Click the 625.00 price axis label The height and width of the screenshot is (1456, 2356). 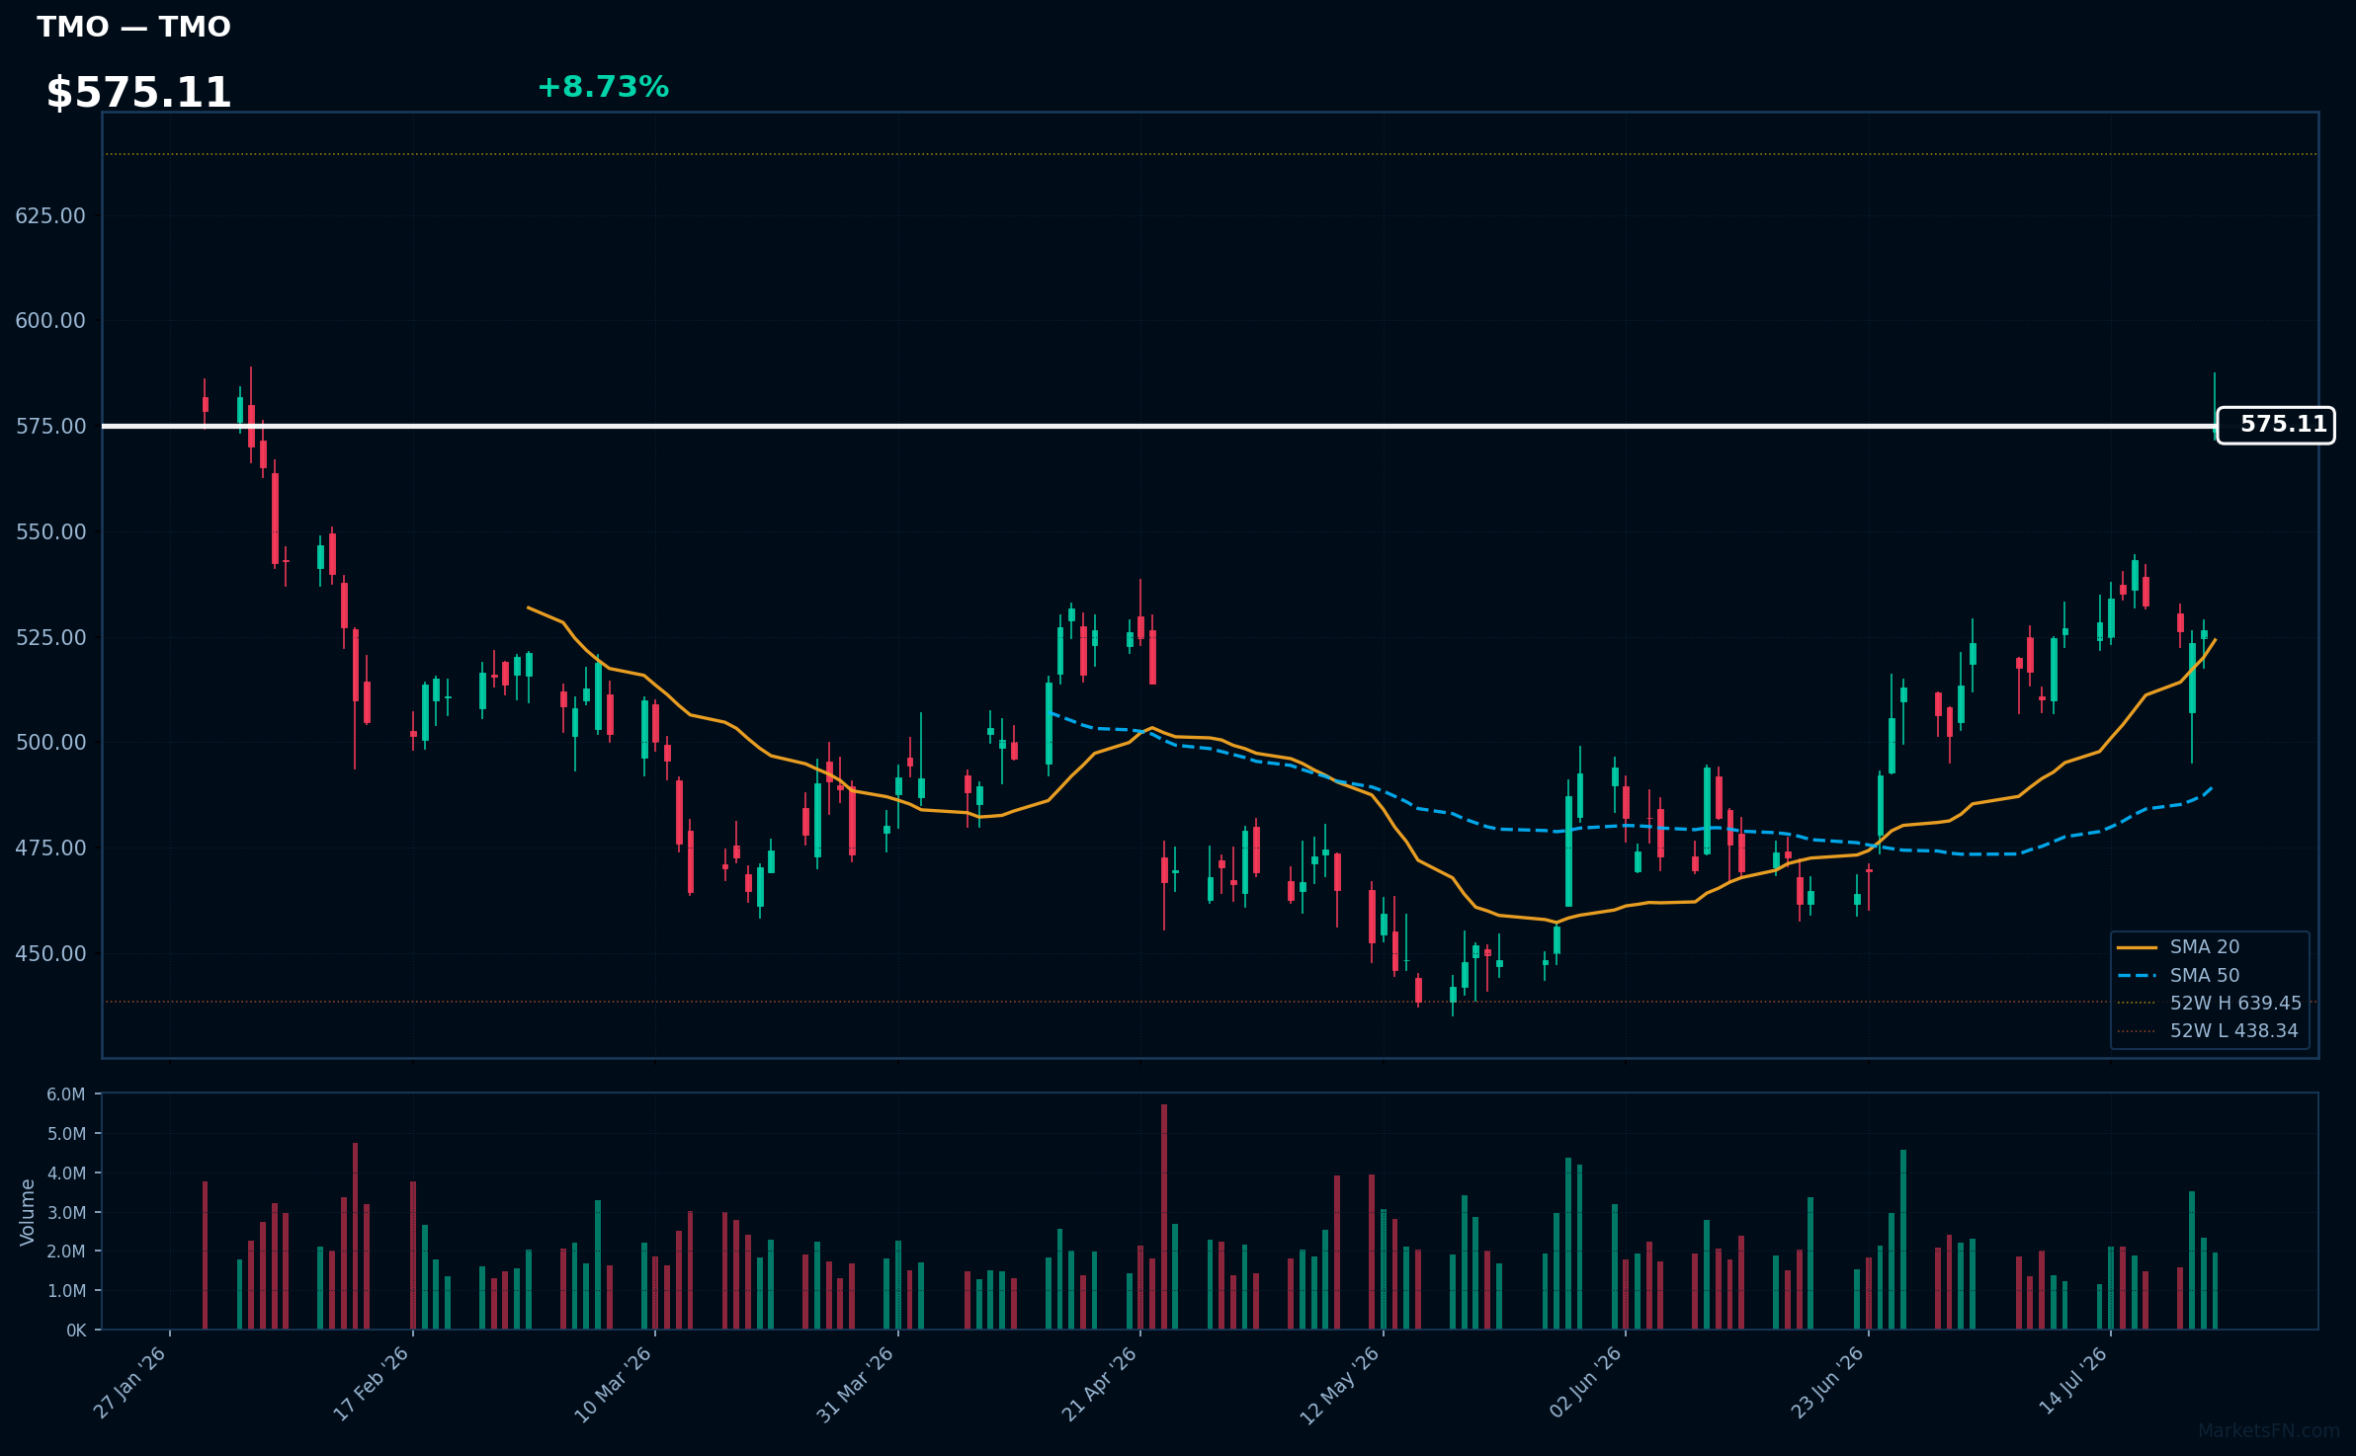50,215
